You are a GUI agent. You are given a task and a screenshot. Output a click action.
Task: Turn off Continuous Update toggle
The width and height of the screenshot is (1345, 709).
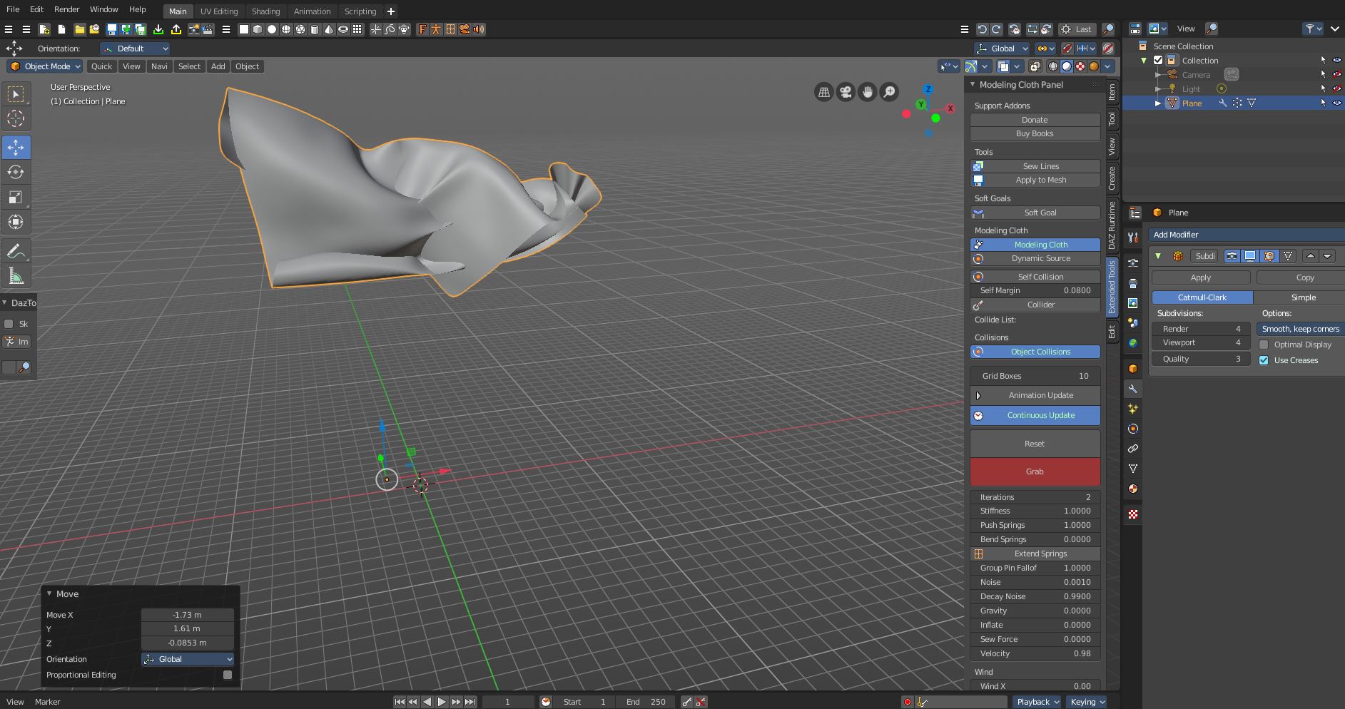(x=1035, y=415)
